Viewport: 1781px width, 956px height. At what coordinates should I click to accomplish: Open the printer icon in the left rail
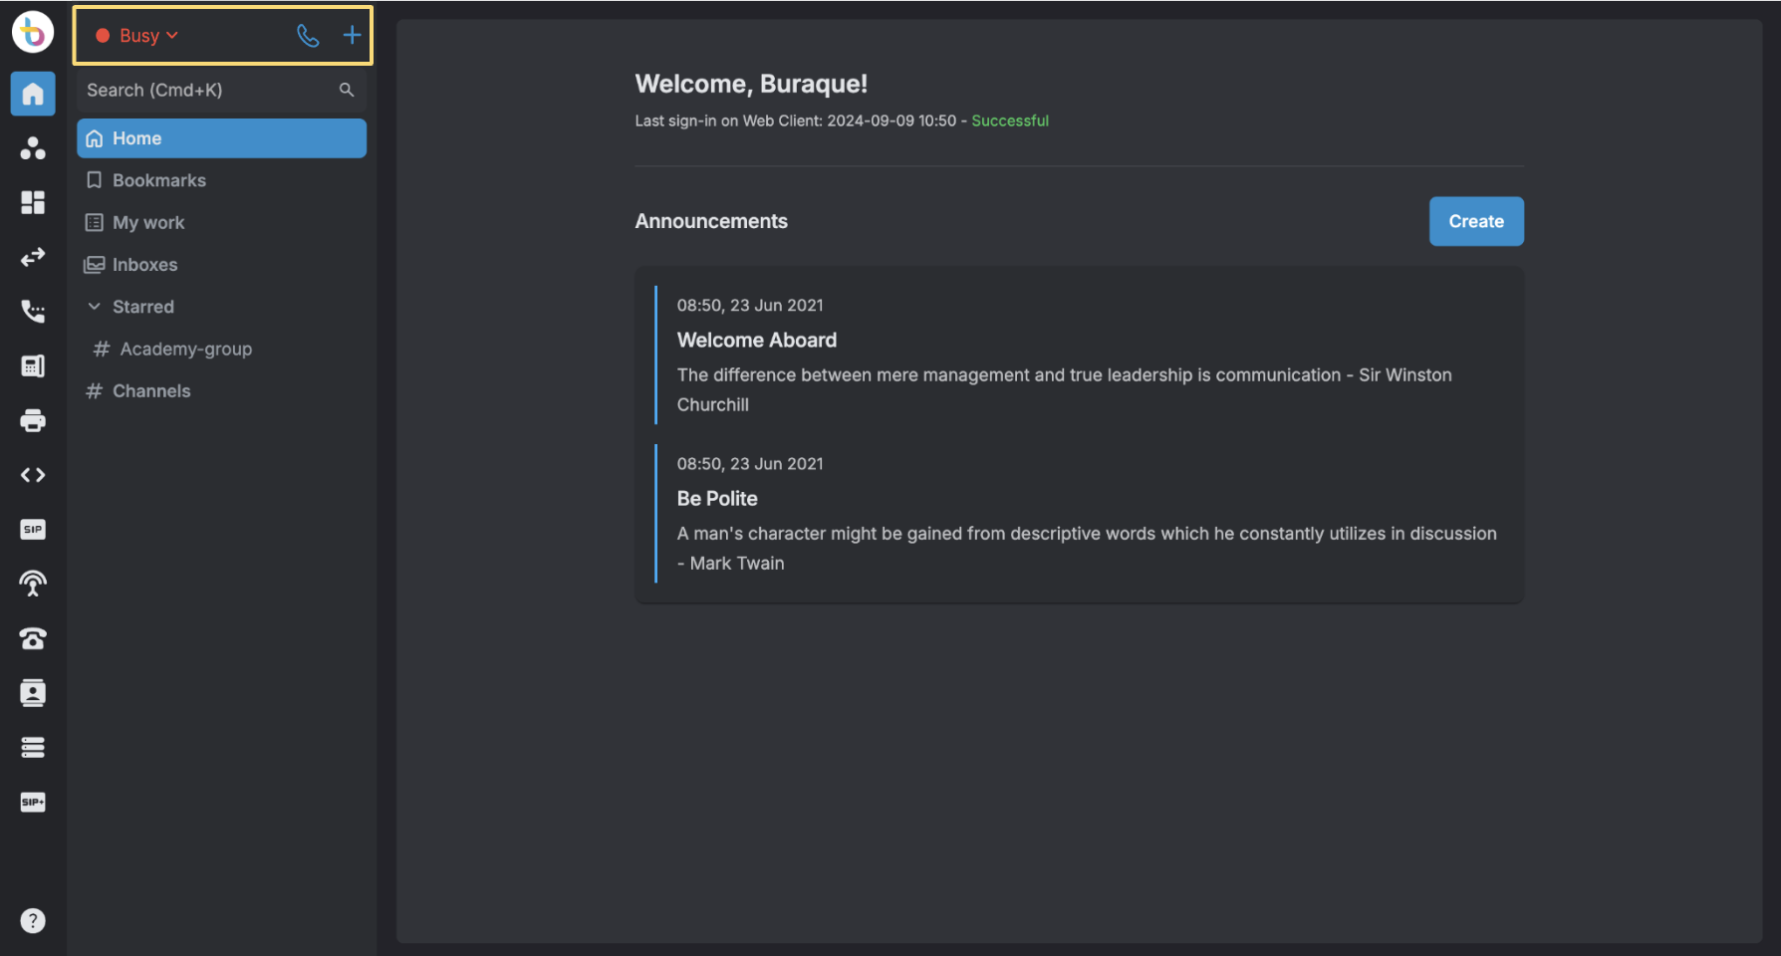33,420
